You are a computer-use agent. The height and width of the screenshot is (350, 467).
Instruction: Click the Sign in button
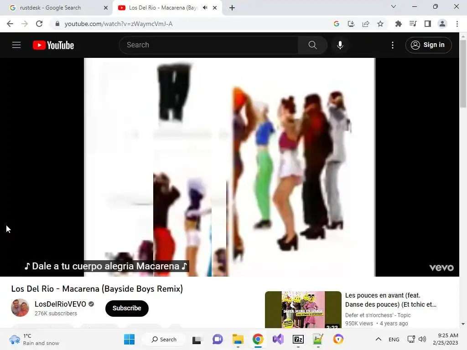pos(428,45)
